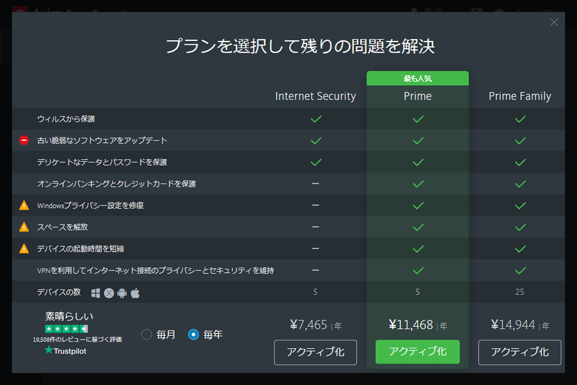Click the 最も人気 green badge

(x=417, y=78)
